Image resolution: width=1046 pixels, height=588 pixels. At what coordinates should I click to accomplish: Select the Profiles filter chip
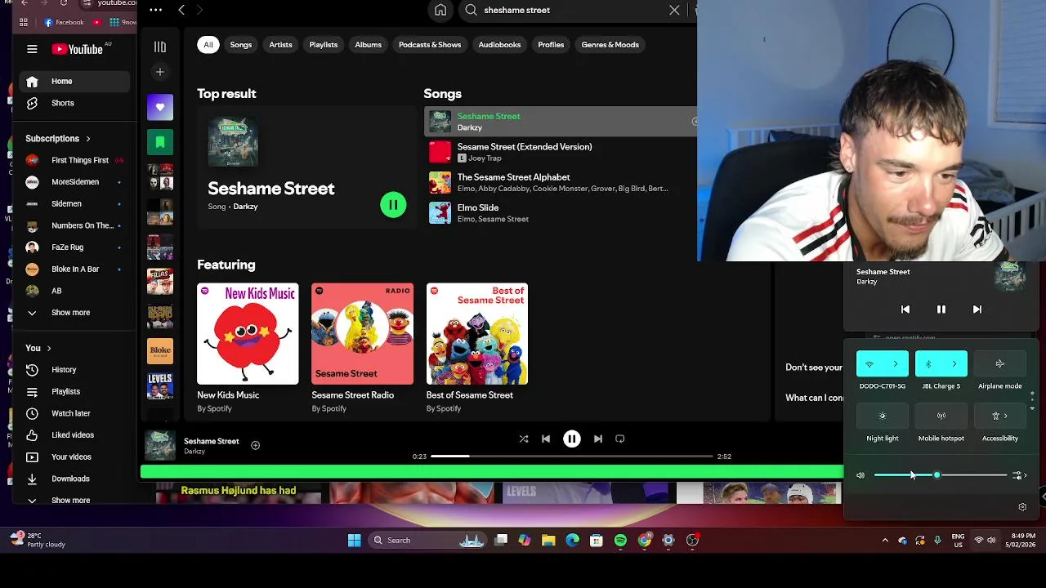pyautogui.click(x=551, y=45)
